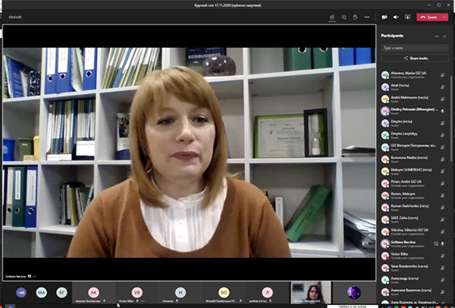
Task: Click muted mic icon for Maksym SHMEREHO
Action: (443, 171)
